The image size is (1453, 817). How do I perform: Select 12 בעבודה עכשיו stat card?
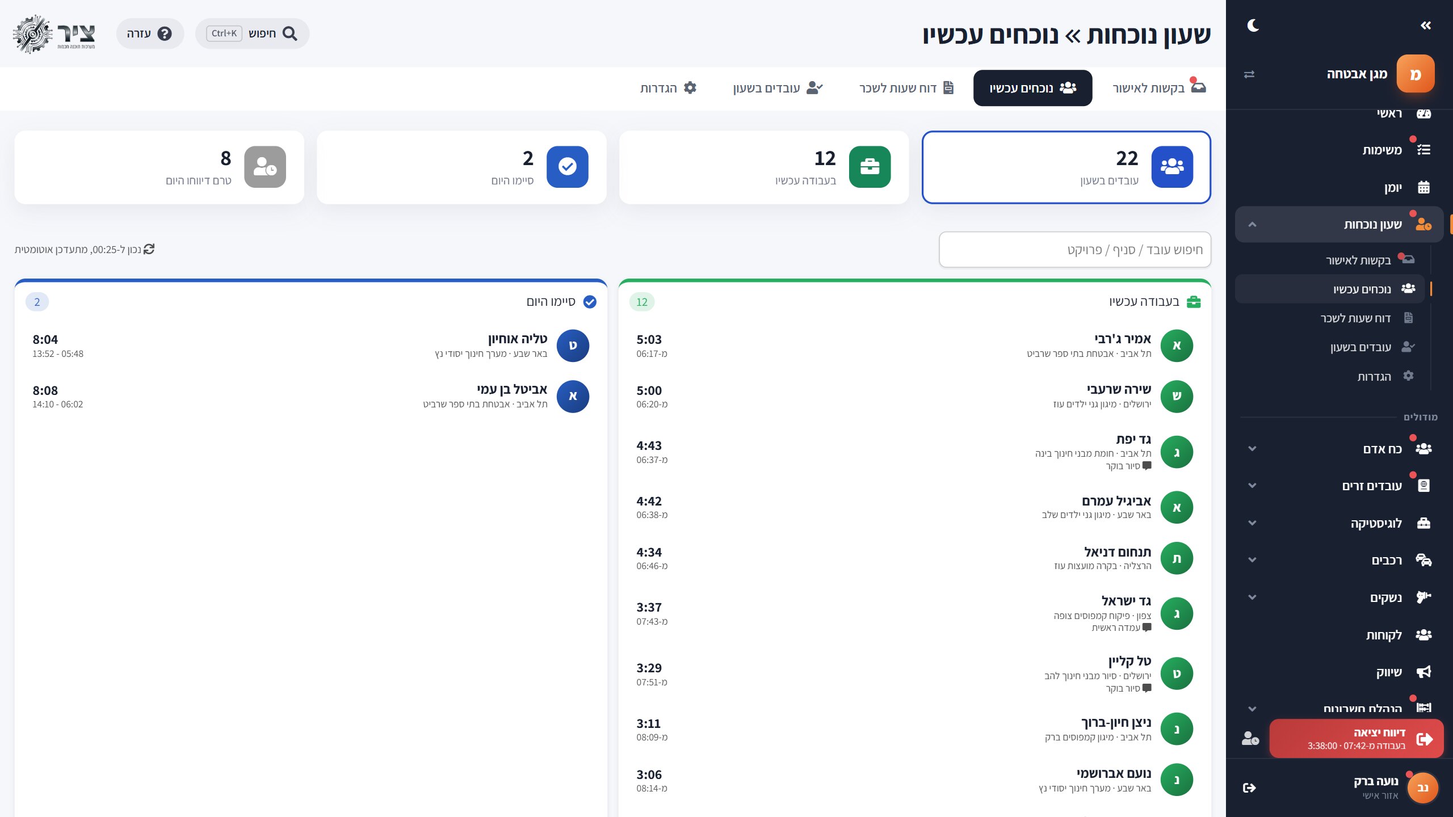[x=764, y=167]
